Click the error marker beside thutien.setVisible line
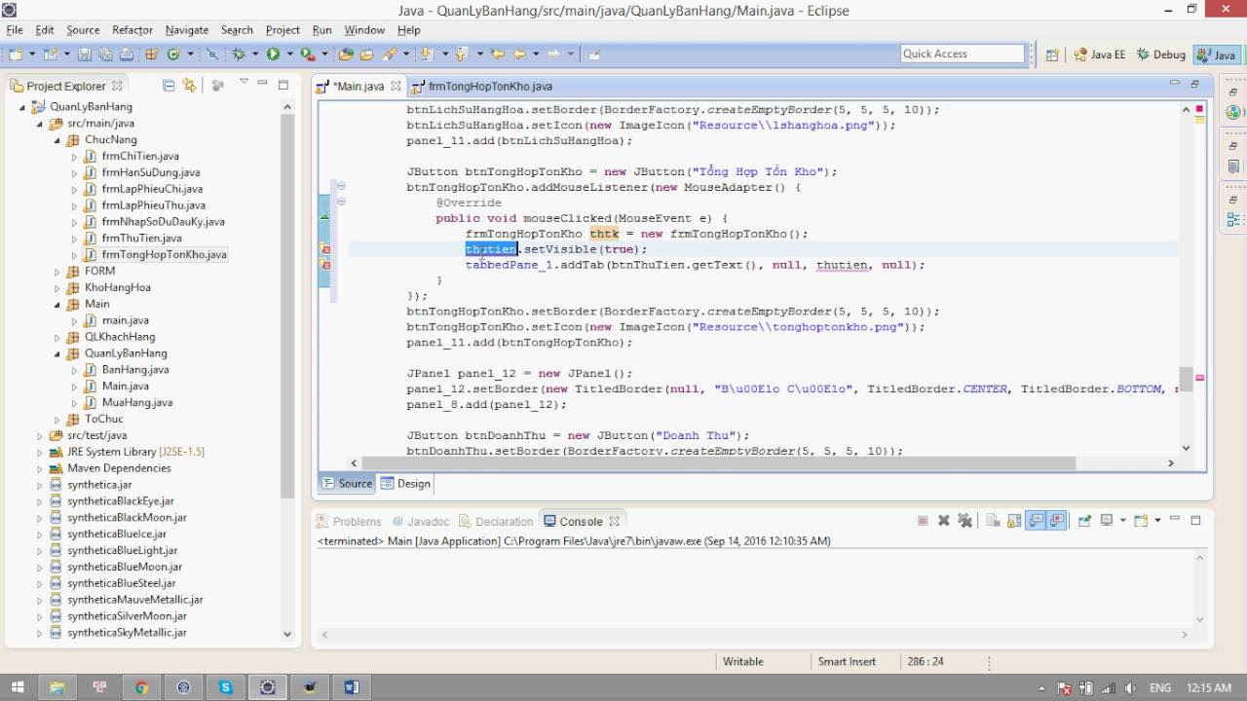The height and width of the screenshot is (701, 1247). pyautogui.click(x=325, y=249)
